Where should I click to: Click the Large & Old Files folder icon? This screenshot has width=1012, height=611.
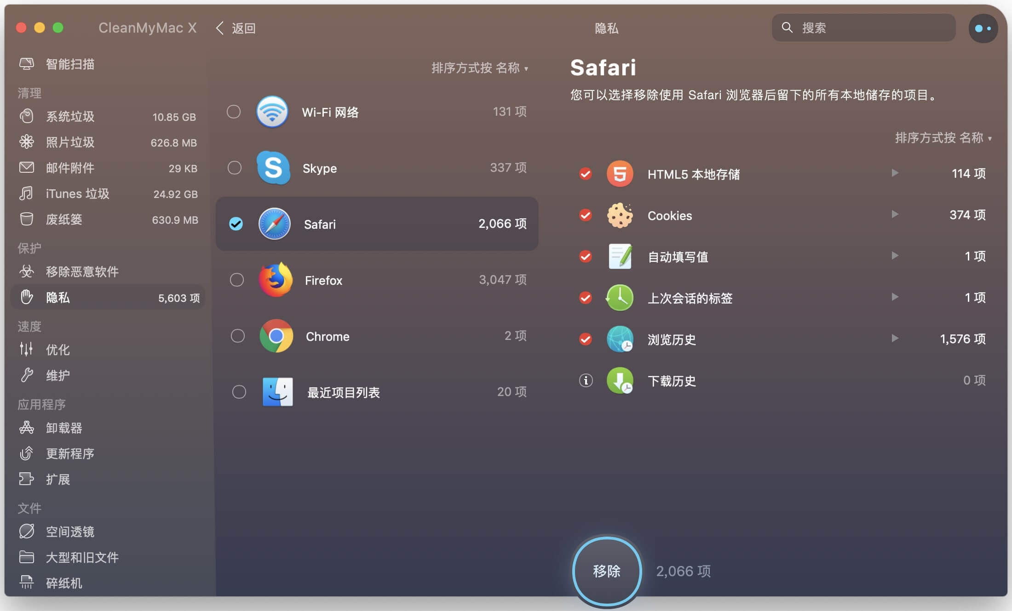27,557
